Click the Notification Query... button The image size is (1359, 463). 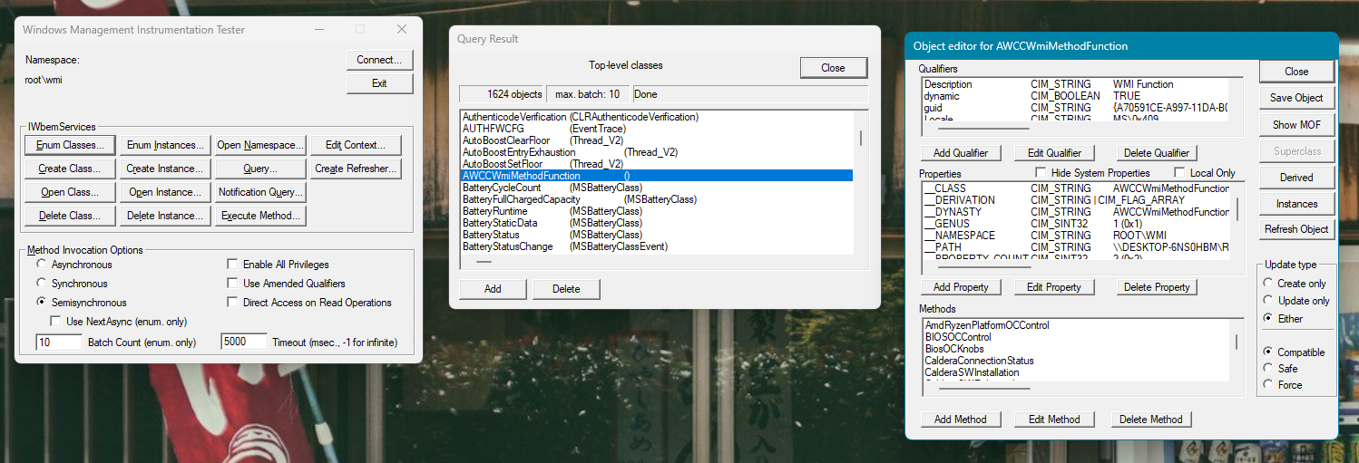(x=261, y=192)
